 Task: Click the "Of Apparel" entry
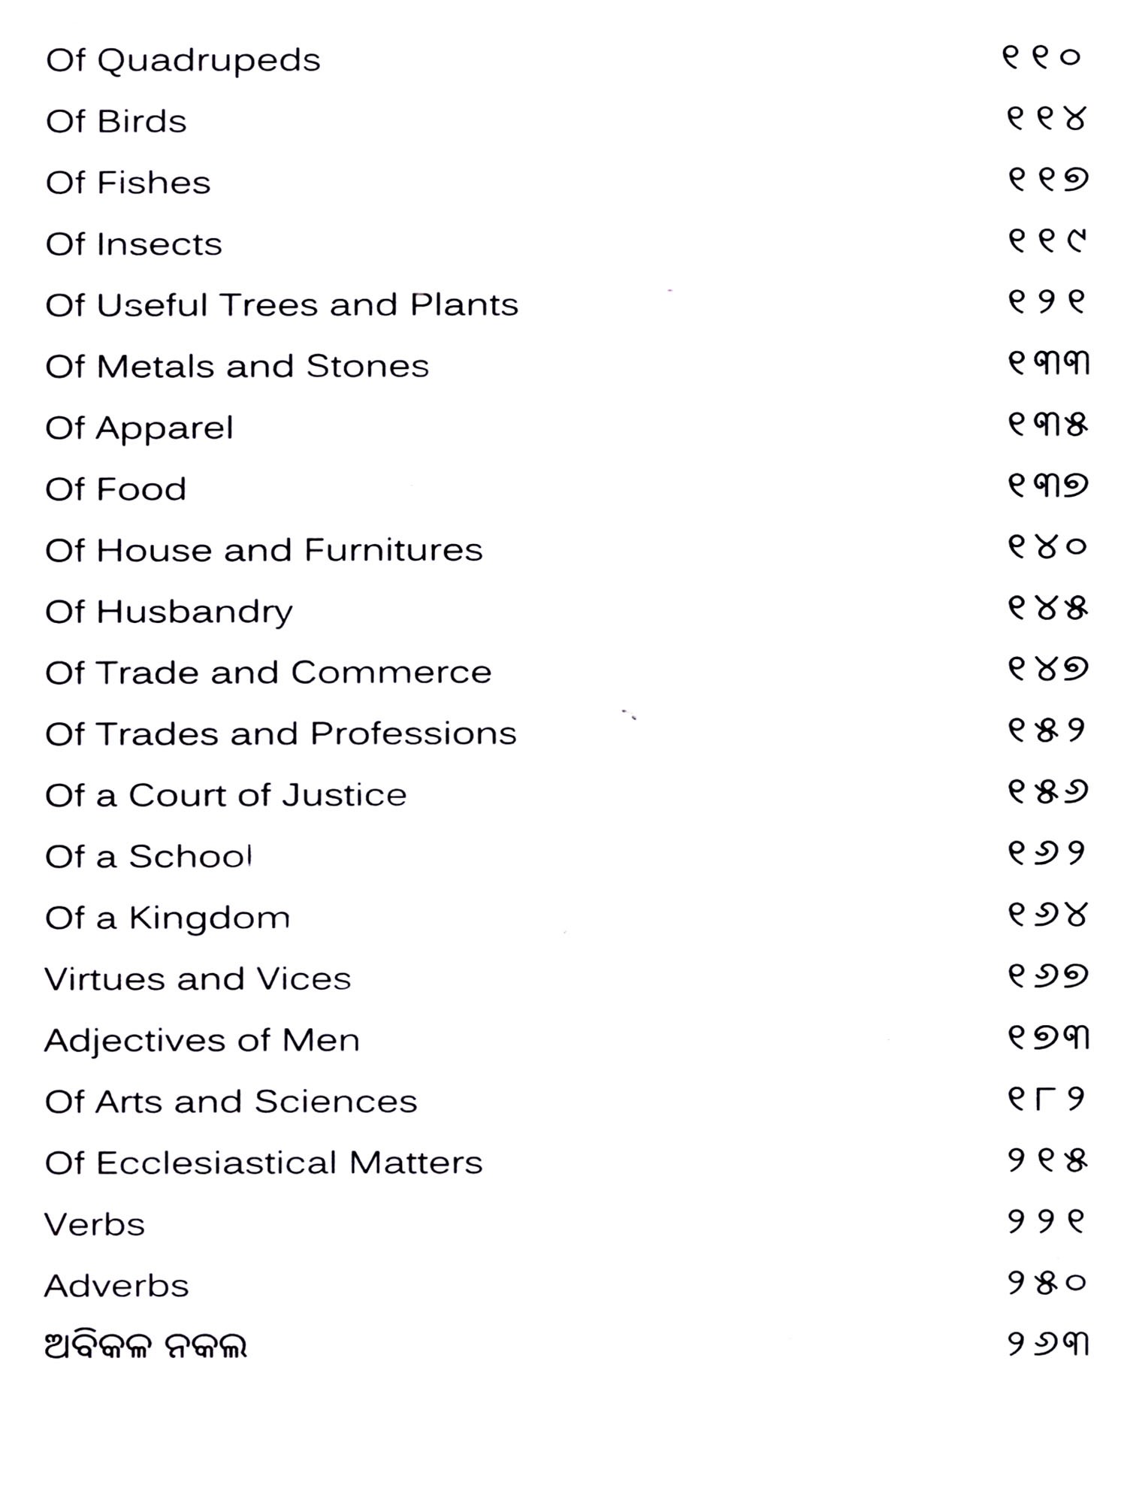[x=139, y=428]
